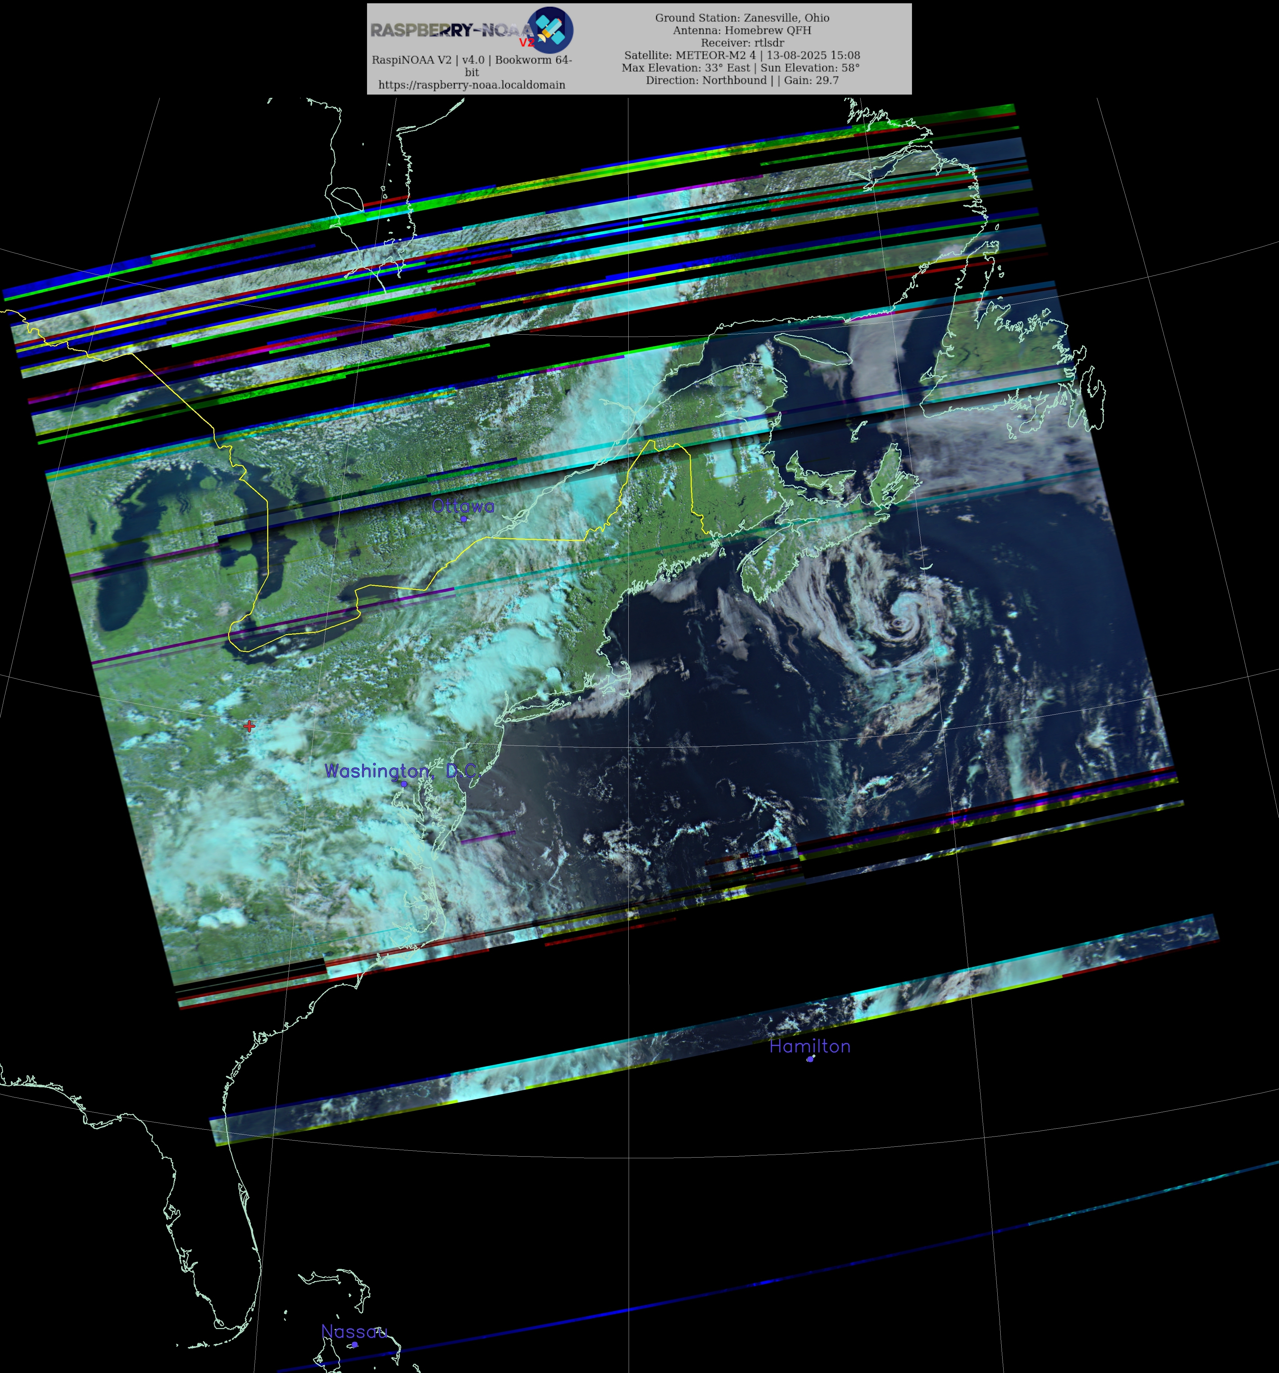Viewport: 1279px width, 1373px height.
Task: Click the Direction Northbound Gain line
Action: pos(742,80)
